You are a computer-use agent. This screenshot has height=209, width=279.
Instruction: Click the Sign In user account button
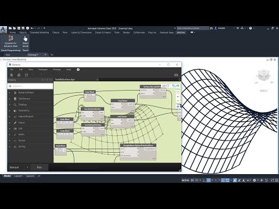tap(220, 28)
